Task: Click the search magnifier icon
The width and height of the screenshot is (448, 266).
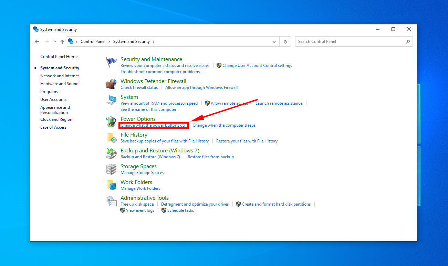Action: [408, 42]
